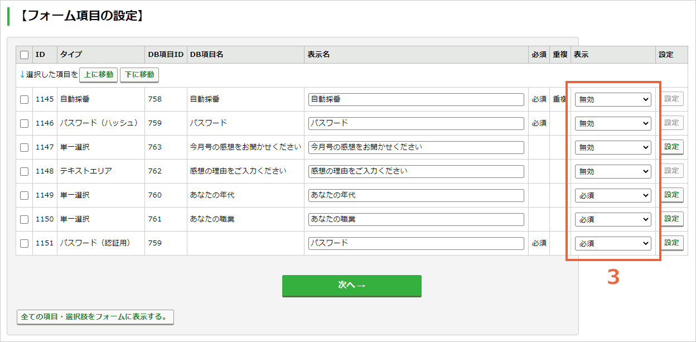Open 設定 for row 1147
The height and width of the screenshot is (342, 696).
[x=672, y=147]
